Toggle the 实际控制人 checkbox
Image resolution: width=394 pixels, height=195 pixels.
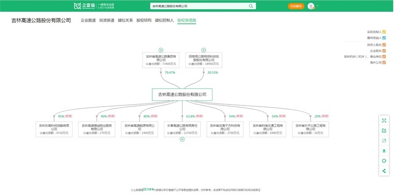384,32
